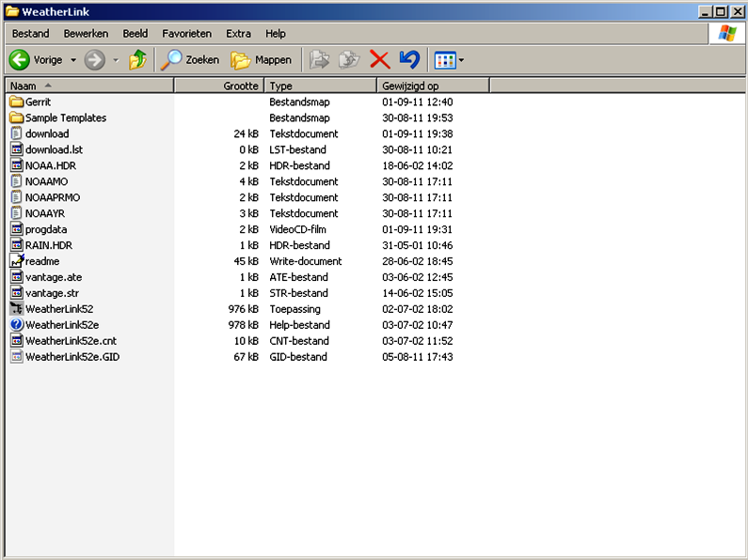Select the vantage.str file icon
The image size is (748, 560).
[x=16, y=293]
